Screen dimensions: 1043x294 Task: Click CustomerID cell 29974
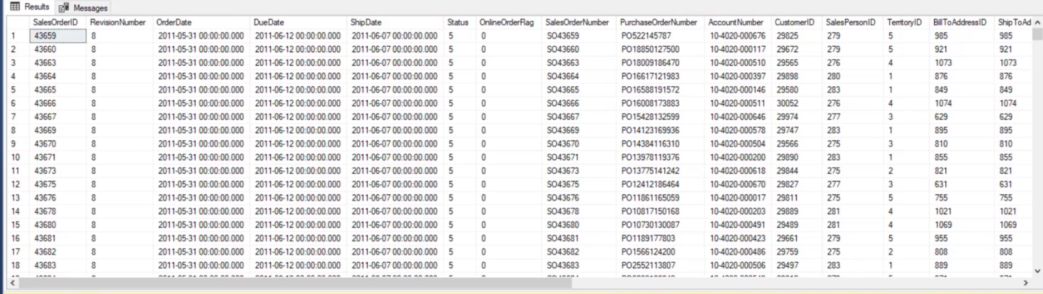(796, 117)
